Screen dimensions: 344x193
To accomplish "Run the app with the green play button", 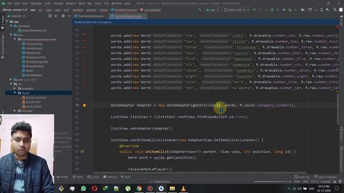I will pos(254,10).
